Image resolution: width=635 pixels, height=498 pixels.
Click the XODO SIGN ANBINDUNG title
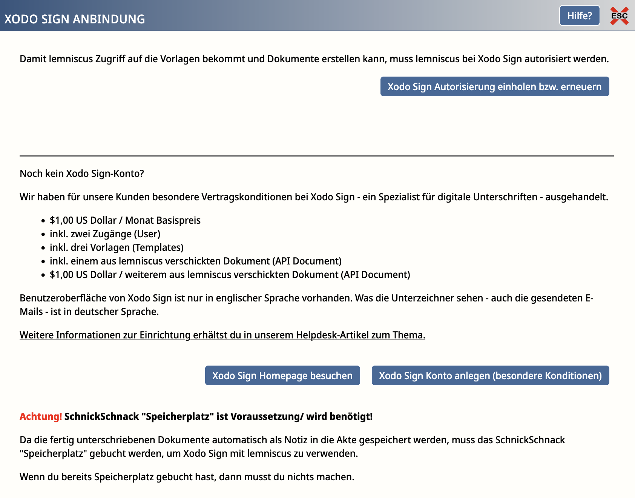(75, 19)
